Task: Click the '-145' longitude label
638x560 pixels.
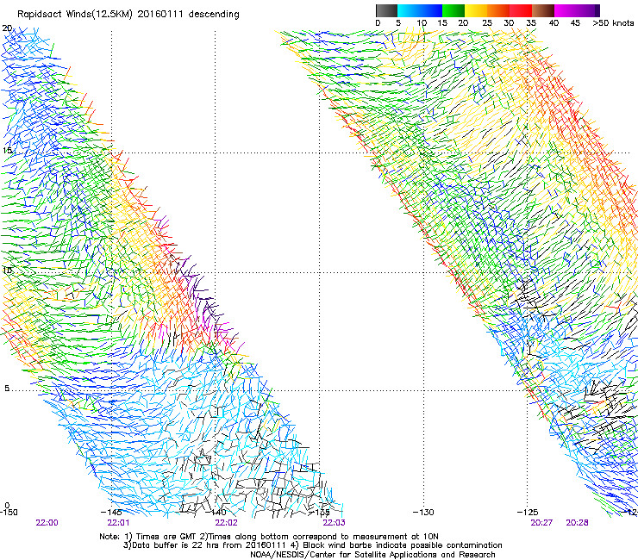Action: coord(111,512)
